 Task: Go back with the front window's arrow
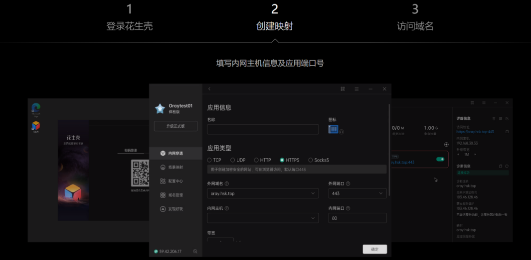209,89
